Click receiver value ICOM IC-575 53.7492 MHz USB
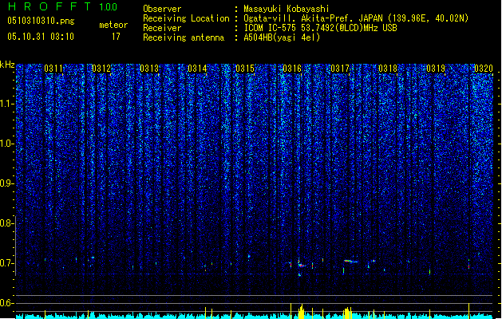The image size is (502, 319). (x=320, y=28)
